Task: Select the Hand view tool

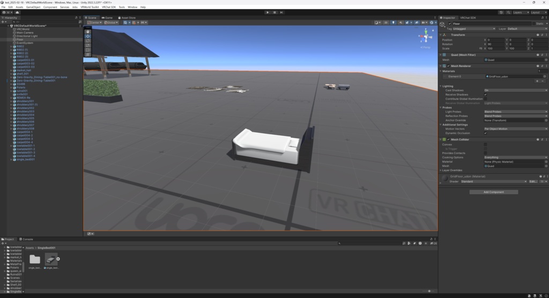Action: pos(88,32)
